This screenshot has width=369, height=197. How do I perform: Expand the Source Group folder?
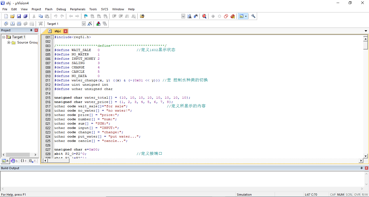pos(9,42)
